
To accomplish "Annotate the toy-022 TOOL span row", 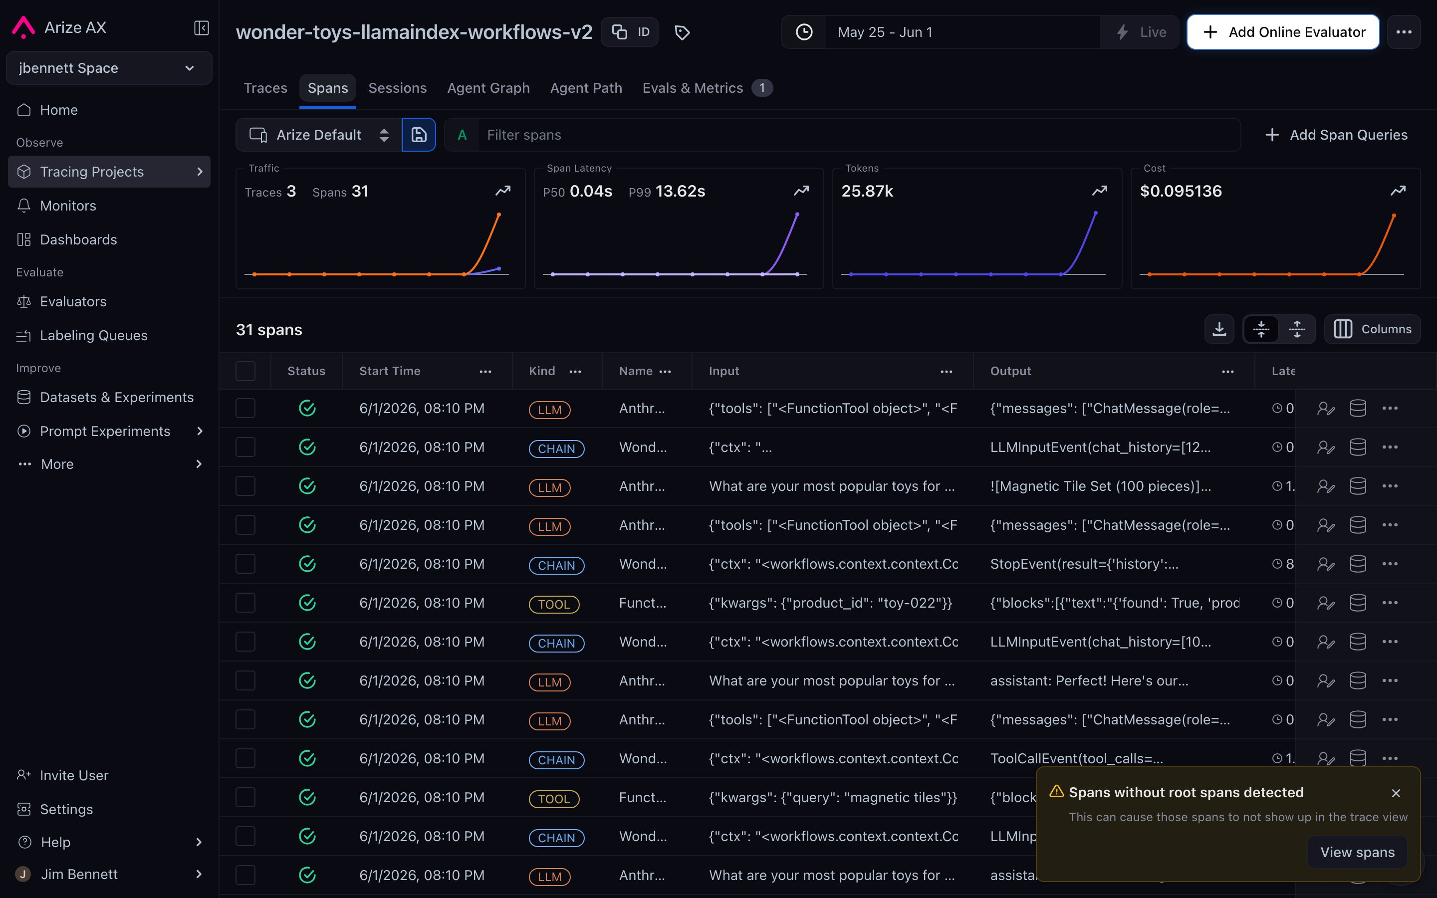I will [1325, 603].
